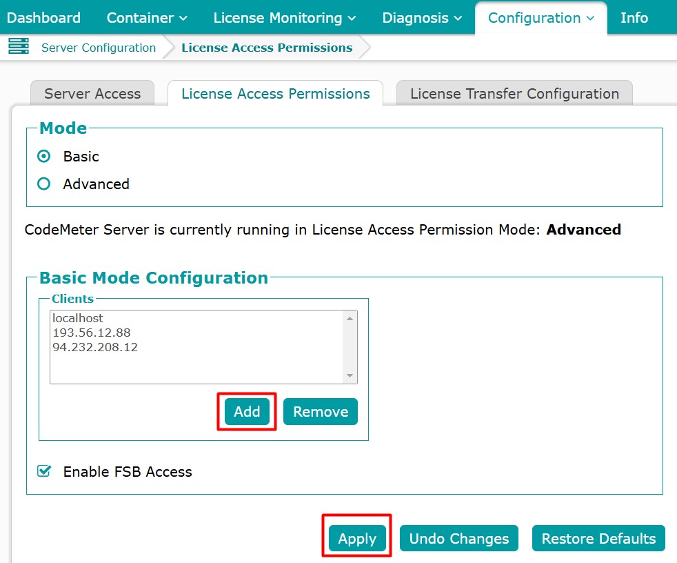Expand the License Monitoring menu

285,18
